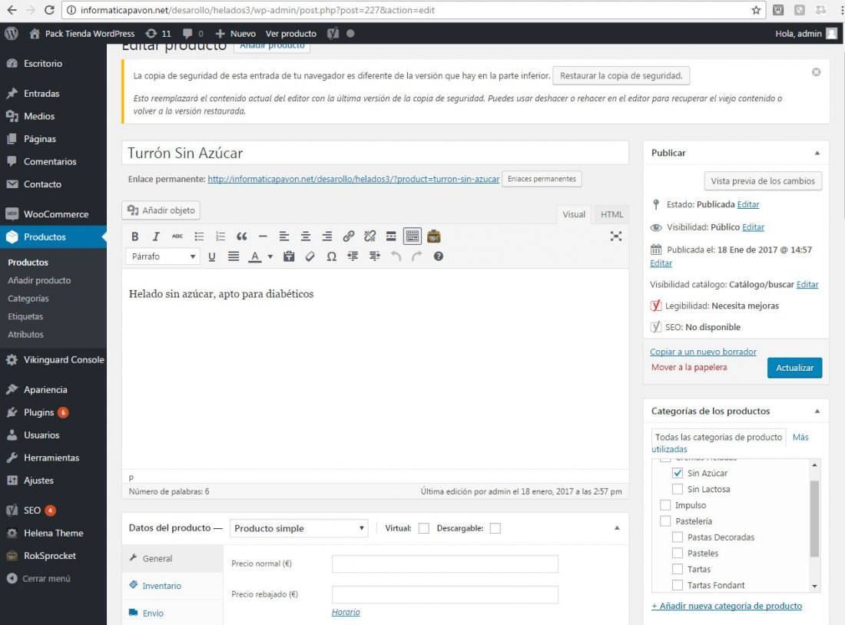Switch to the Visual editor tab

pyautogui.click(x=573, y=214)
